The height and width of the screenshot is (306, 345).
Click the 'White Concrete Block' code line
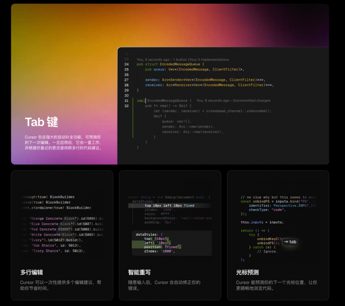click(63, 235)
